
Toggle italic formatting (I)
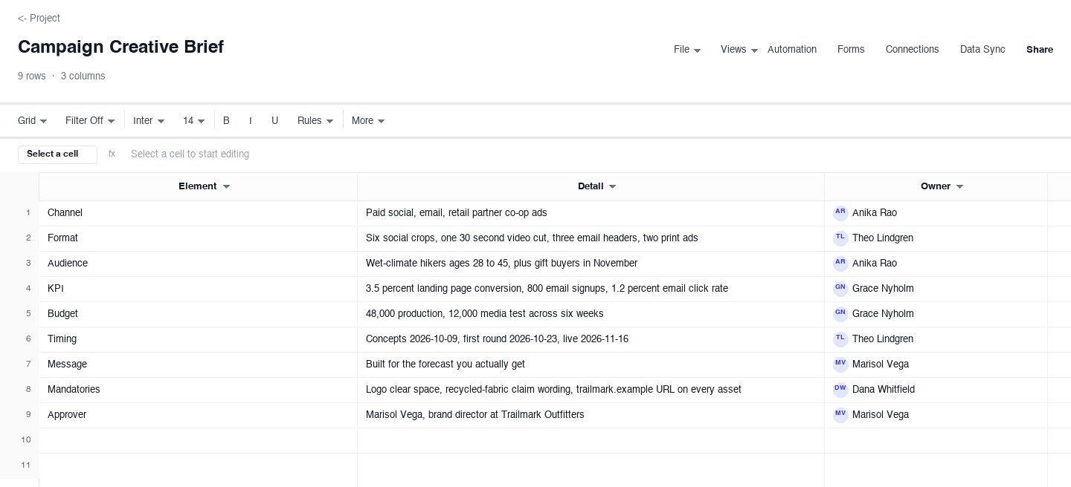(251, 120)
